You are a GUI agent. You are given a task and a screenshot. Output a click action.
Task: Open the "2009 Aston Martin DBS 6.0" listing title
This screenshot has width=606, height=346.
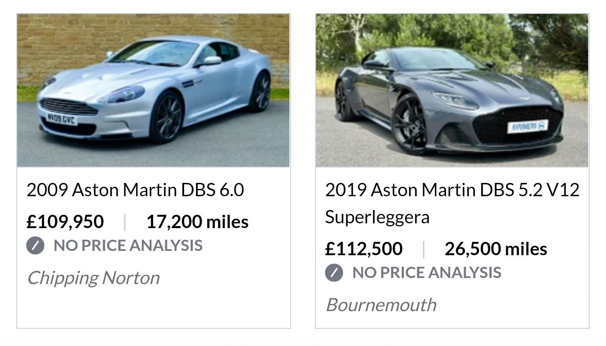[135, 190]
